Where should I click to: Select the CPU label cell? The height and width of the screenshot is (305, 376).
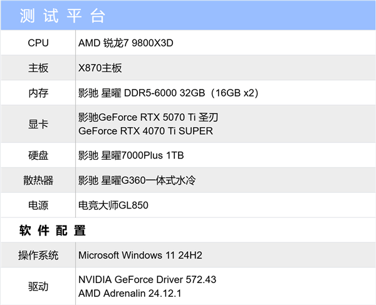point(38,43)
